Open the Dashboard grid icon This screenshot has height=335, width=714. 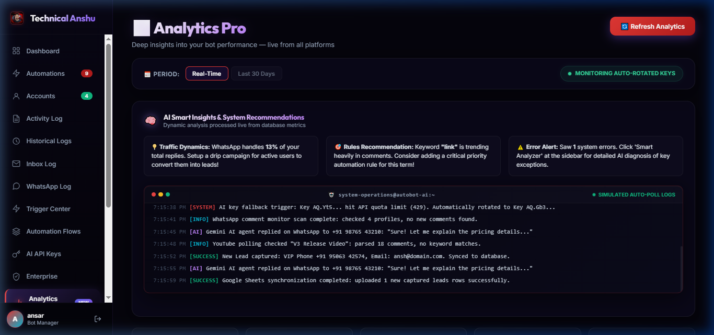(x=16, y=51)
